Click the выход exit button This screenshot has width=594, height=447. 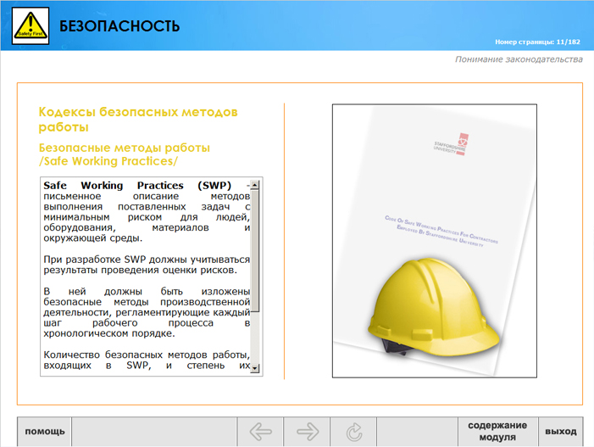tap(561, 432)
